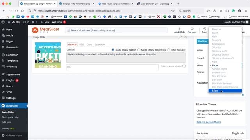Open the Howdy saddam789 account menu

point(236,22)
